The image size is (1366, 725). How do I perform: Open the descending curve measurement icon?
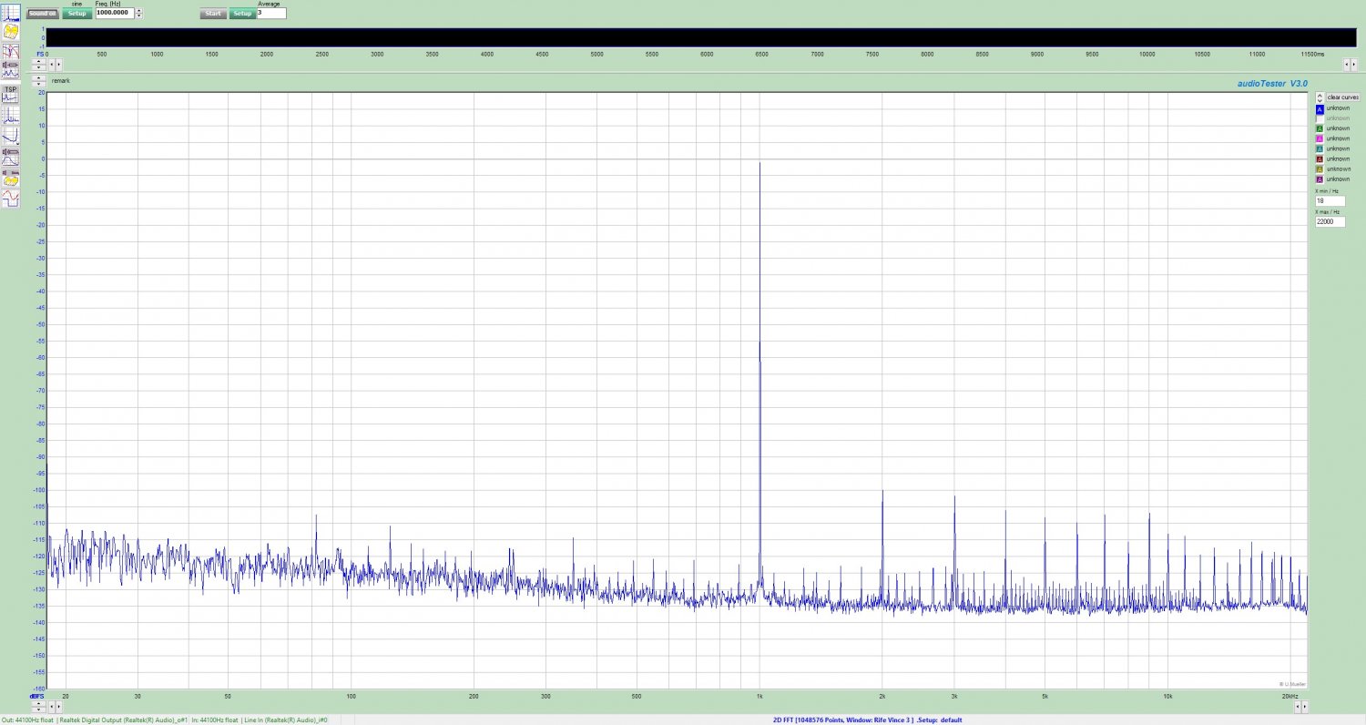click(x=11, y=137)
